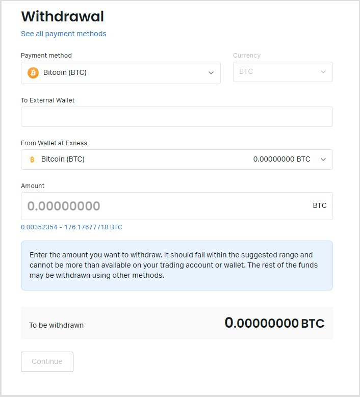The image size is (360, 397).
Task: Click the BTC suffix in Amount field
Action: (x=320, y=206)
